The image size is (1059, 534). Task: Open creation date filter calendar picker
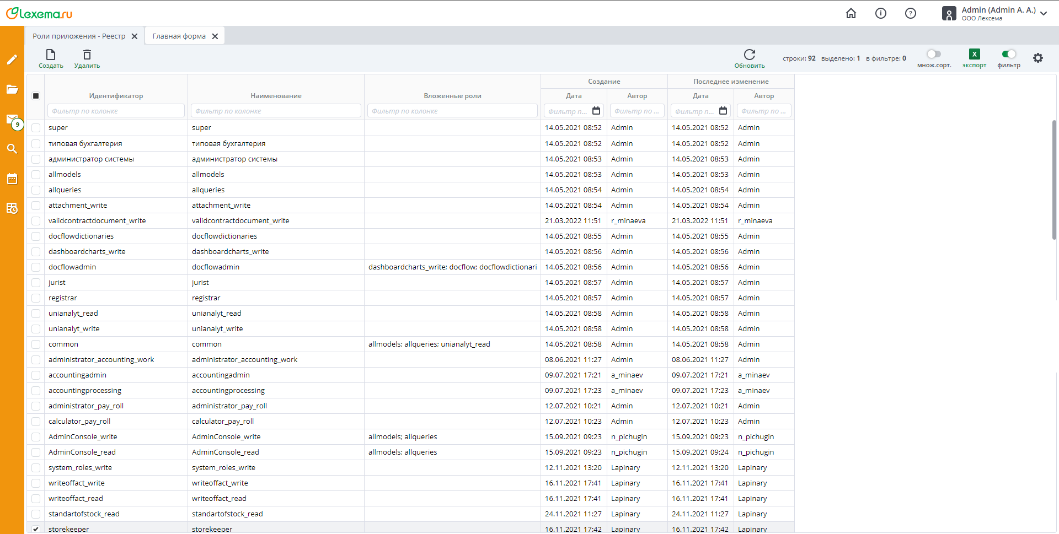tap(596, 111)
